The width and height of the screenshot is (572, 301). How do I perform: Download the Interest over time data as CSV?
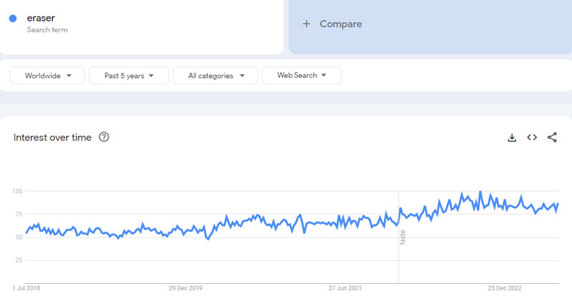[512, 138]
